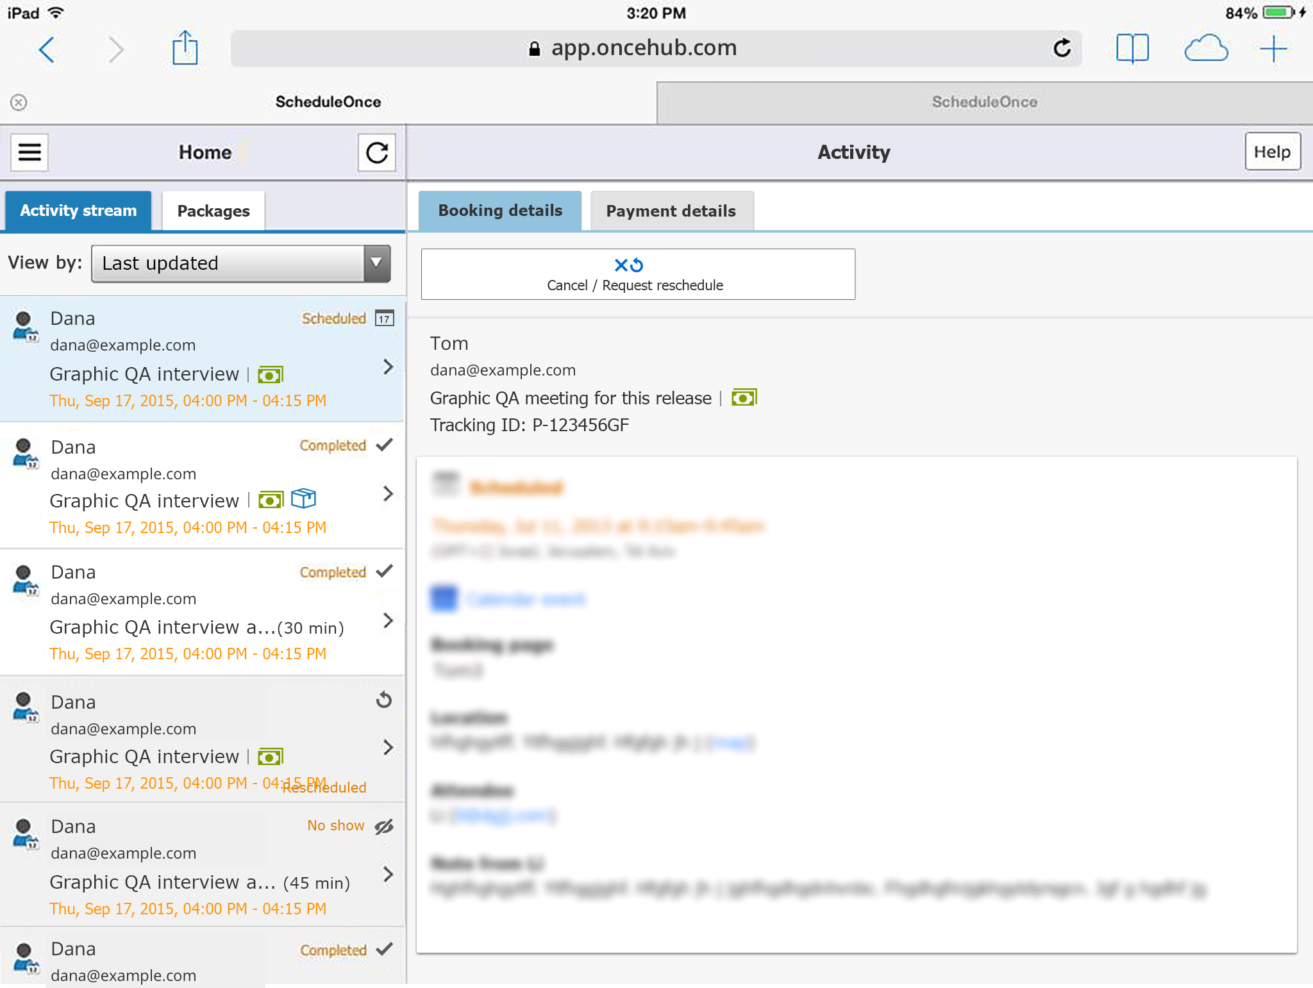The width and height of the screenshot is (1313, 988).
Task: Close the first ScheduleOnce browser tab
Action: pos(19,103)
